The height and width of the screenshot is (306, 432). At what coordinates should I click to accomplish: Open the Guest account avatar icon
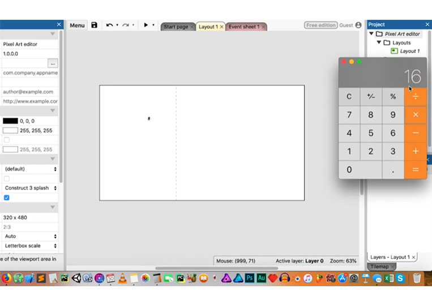[x=358, y=25]
